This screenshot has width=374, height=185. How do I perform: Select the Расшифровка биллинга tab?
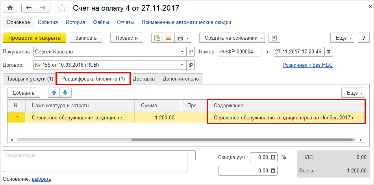93,79
